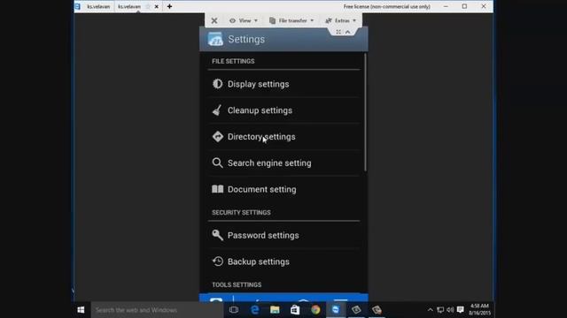The width and height of the screenshot is (567, 318).
Task: Open Document setting
Action: point(283,189)
